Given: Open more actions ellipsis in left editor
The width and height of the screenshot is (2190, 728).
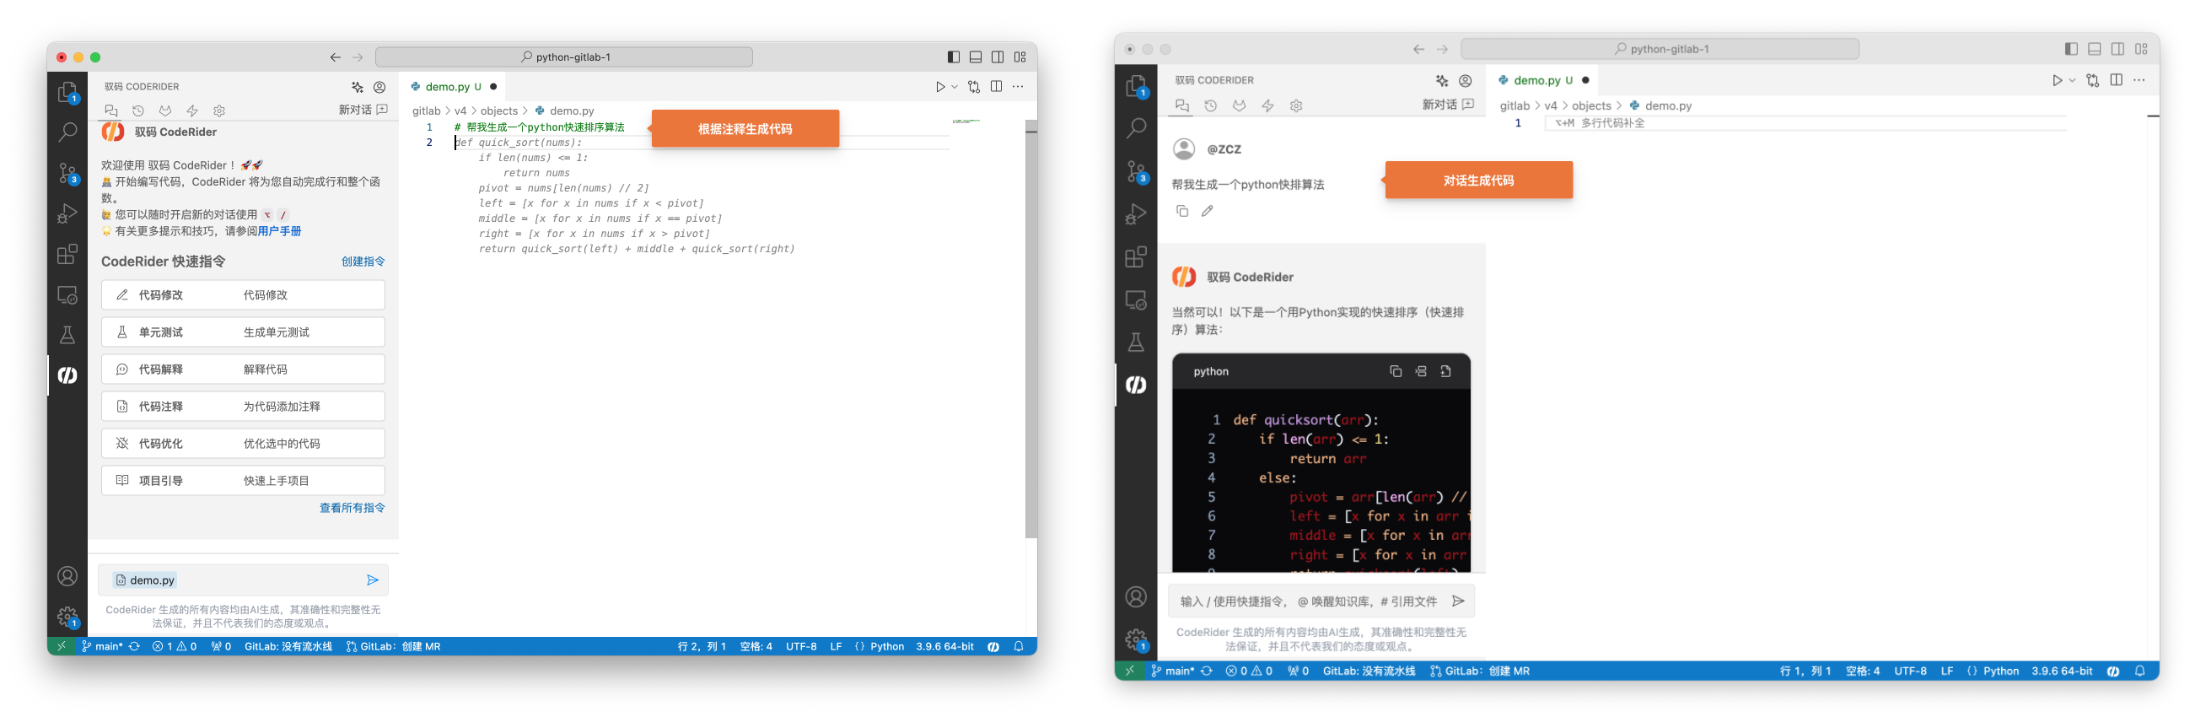Looking at the screenshot, I should click(x=1018, y=87).
